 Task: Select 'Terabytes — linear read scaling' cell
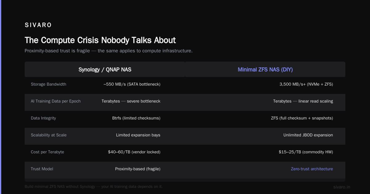(x=303, y=101)
